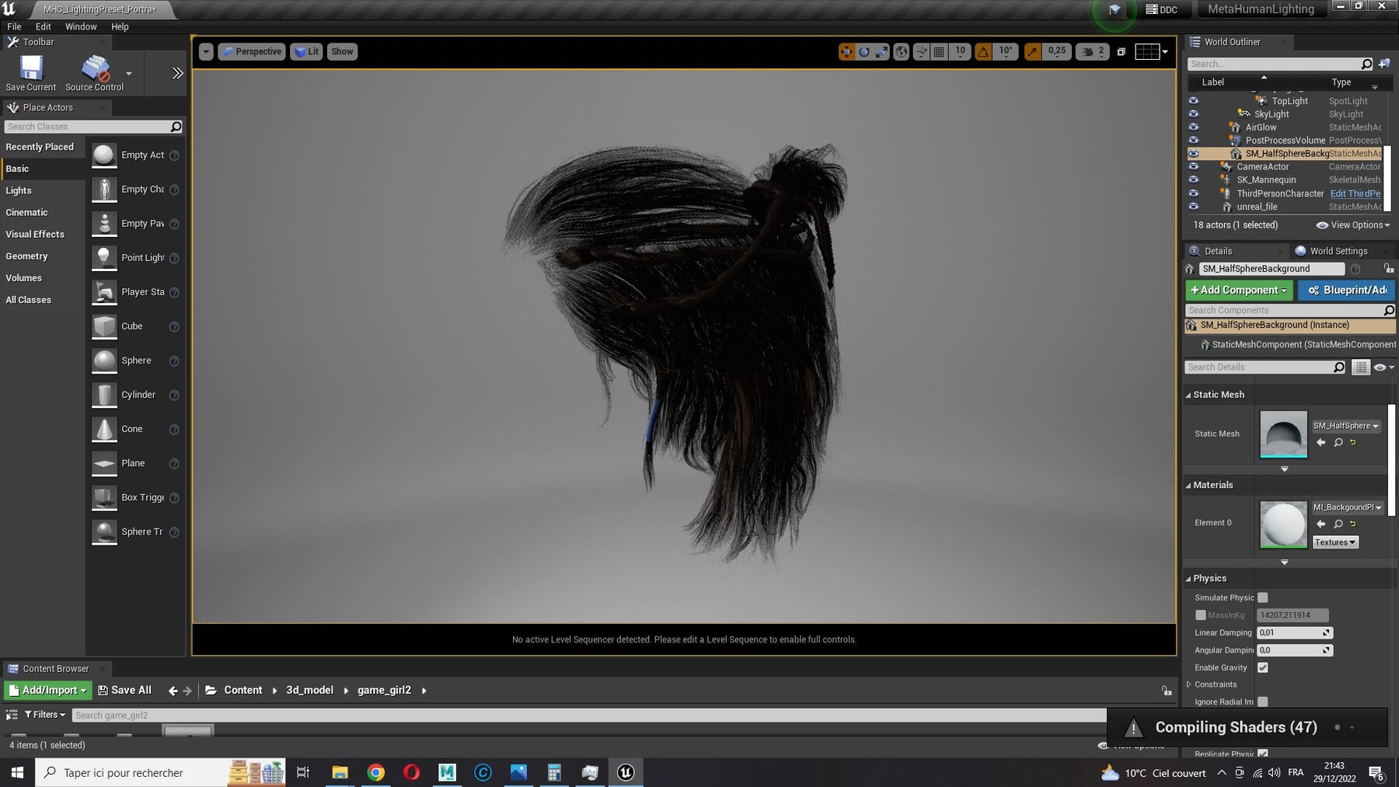Toggle visibility of SK_Mannequin

1193,180
